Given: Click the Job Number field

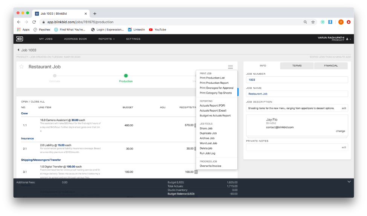Looking at the screenshot, I should tap(297, 80).
